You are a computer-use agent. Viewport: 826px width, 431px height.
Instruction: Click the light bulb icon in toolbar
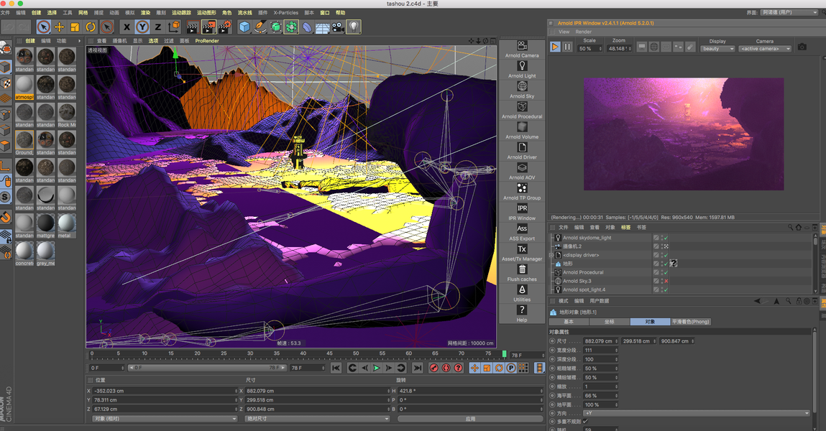(x=354, y=27)
